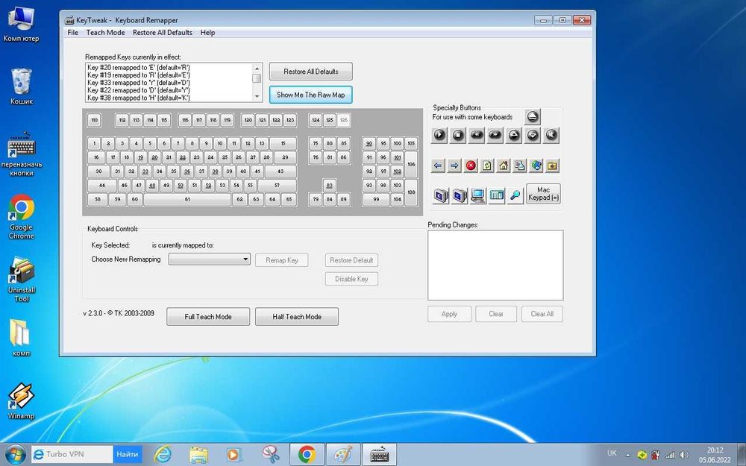Open Paint from the taskbar

tap(343, 455)
